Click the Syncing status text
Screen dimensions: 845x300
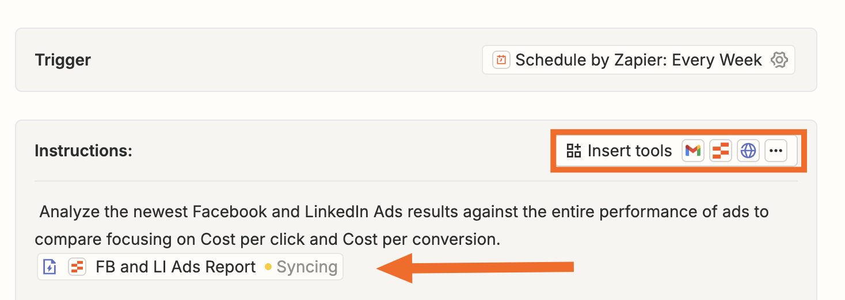(307, 267)
